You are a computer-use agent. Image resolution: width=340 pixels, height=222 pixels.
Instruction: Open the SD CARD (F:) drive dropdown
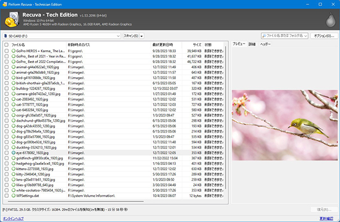point(62,36)
